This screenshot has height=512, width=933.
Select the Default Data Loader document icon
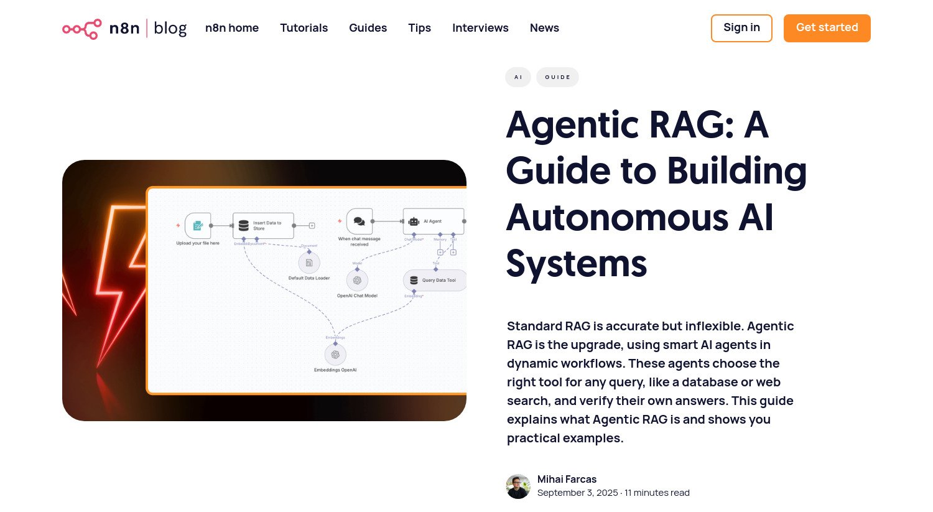click(309, 263)
